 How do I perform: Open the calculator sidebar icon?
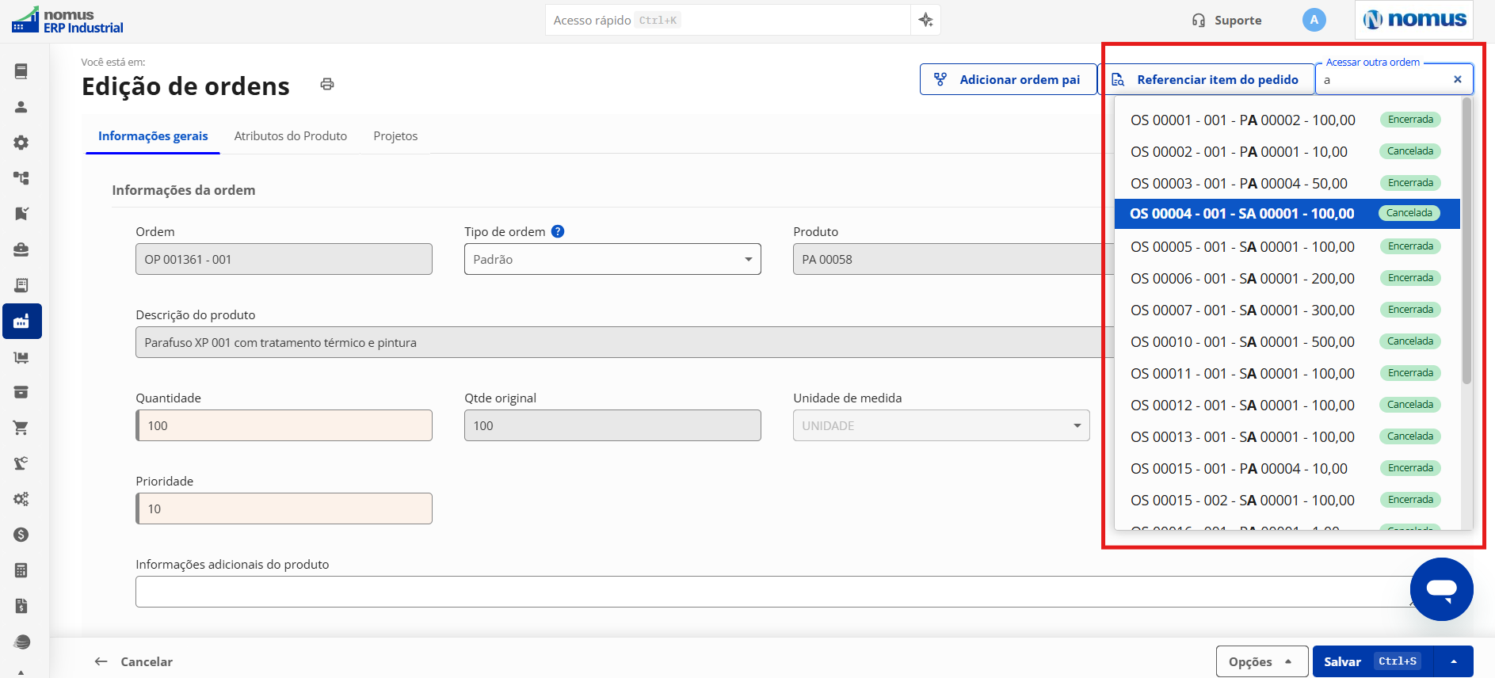click(x=21, y=570)
